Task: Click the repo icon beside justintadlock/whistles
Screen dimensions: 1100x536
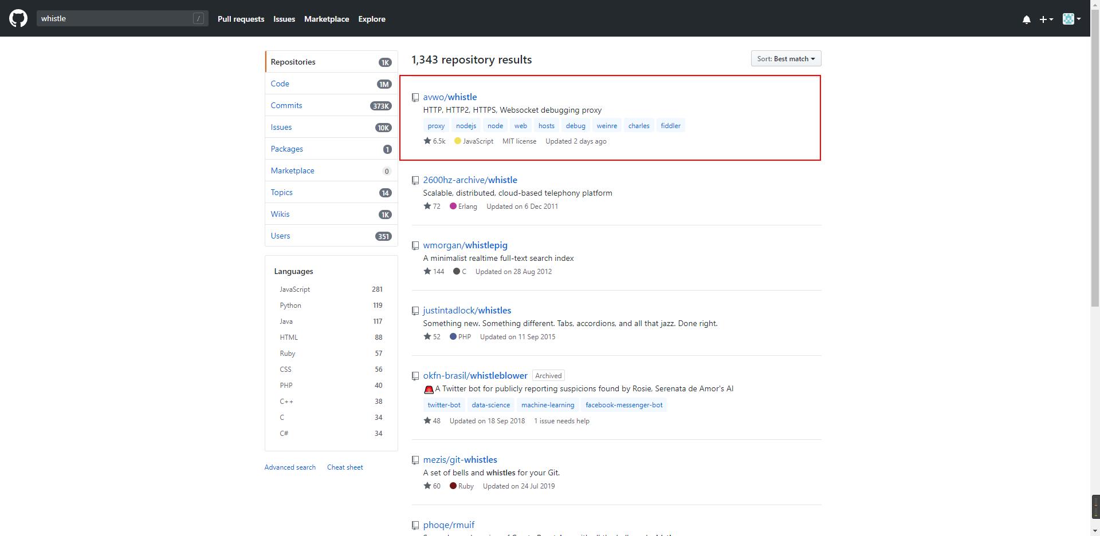Action: 415,311
